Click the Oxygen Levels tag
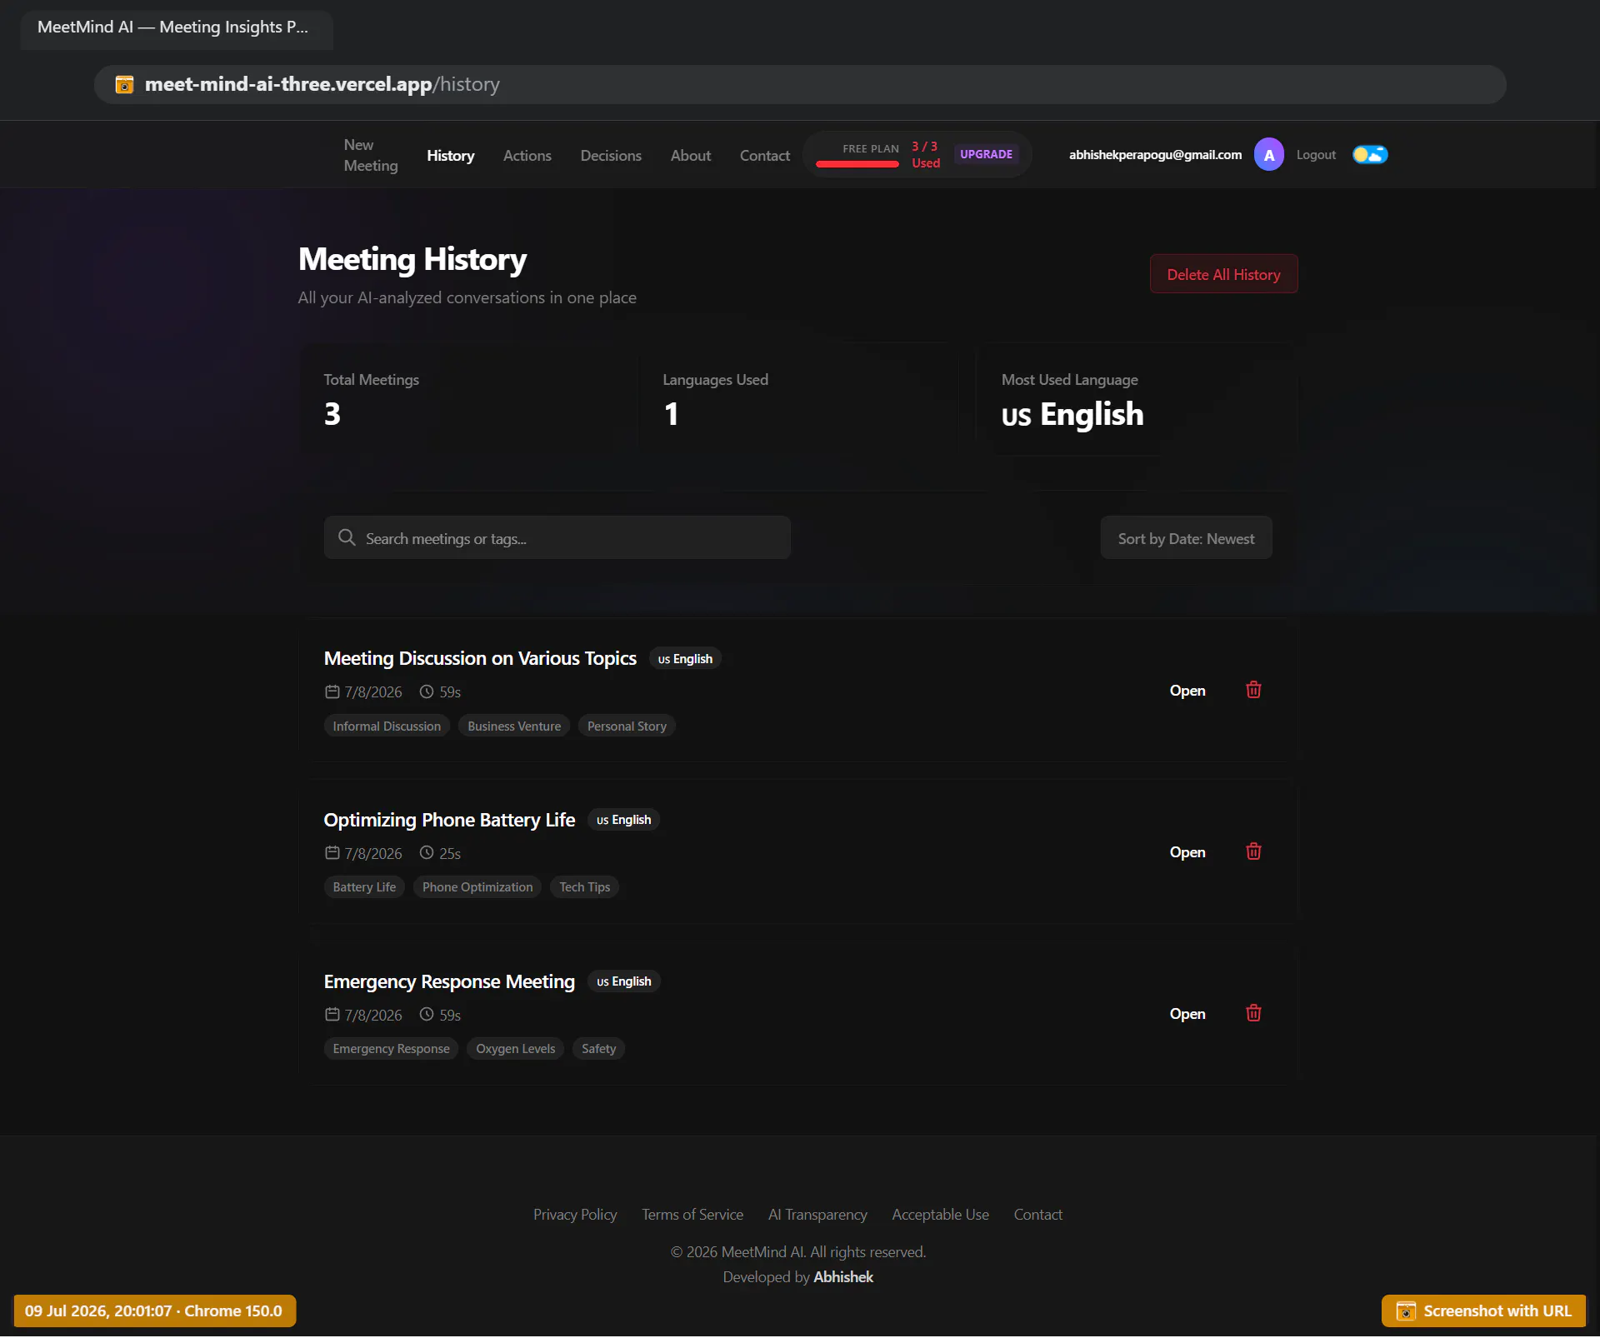This screenshot has height=1338, width=1600. 515,1050
